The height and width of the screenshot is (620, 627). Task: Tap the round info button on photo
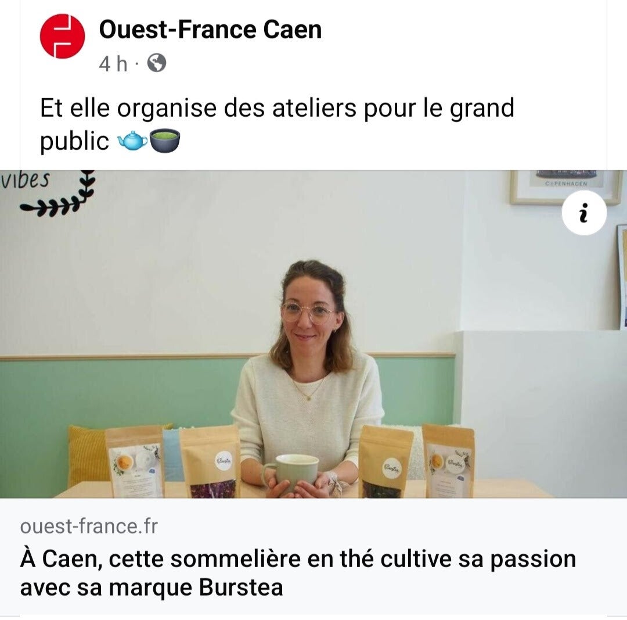[x=584, y=213]
